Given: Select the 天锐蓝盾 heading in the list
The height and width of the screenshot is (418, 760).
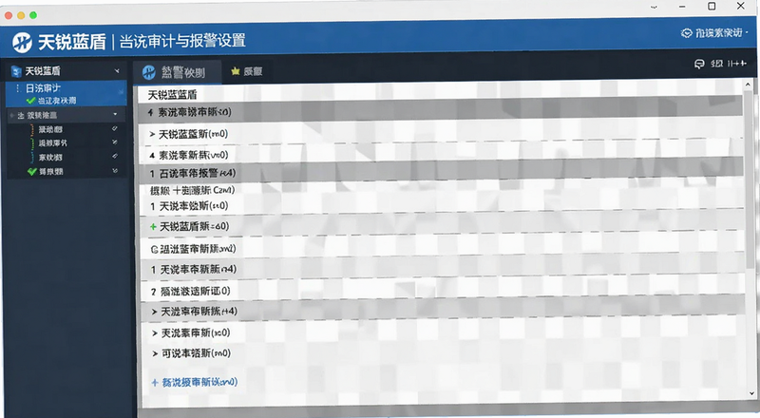Looking at the screenshot, I should pos(172,95).
